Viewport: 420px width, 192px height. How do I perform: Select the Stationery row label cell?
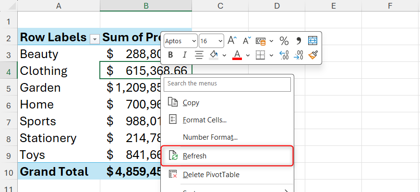(59, 138)
